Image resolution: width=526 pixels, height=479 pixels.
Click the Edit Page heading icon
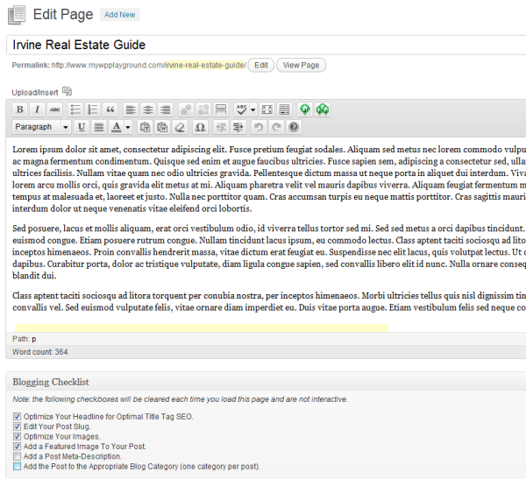pos(17,15)
